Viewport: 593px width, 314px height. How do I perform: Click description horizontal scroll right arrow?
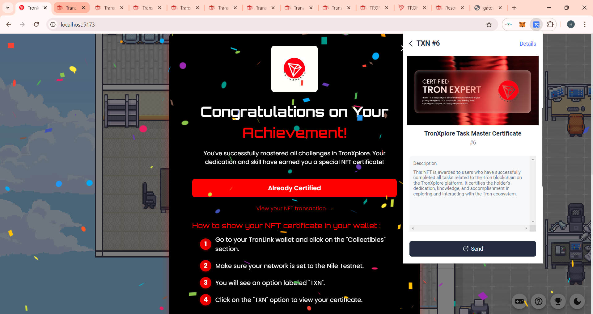click(x=526, y=228)
